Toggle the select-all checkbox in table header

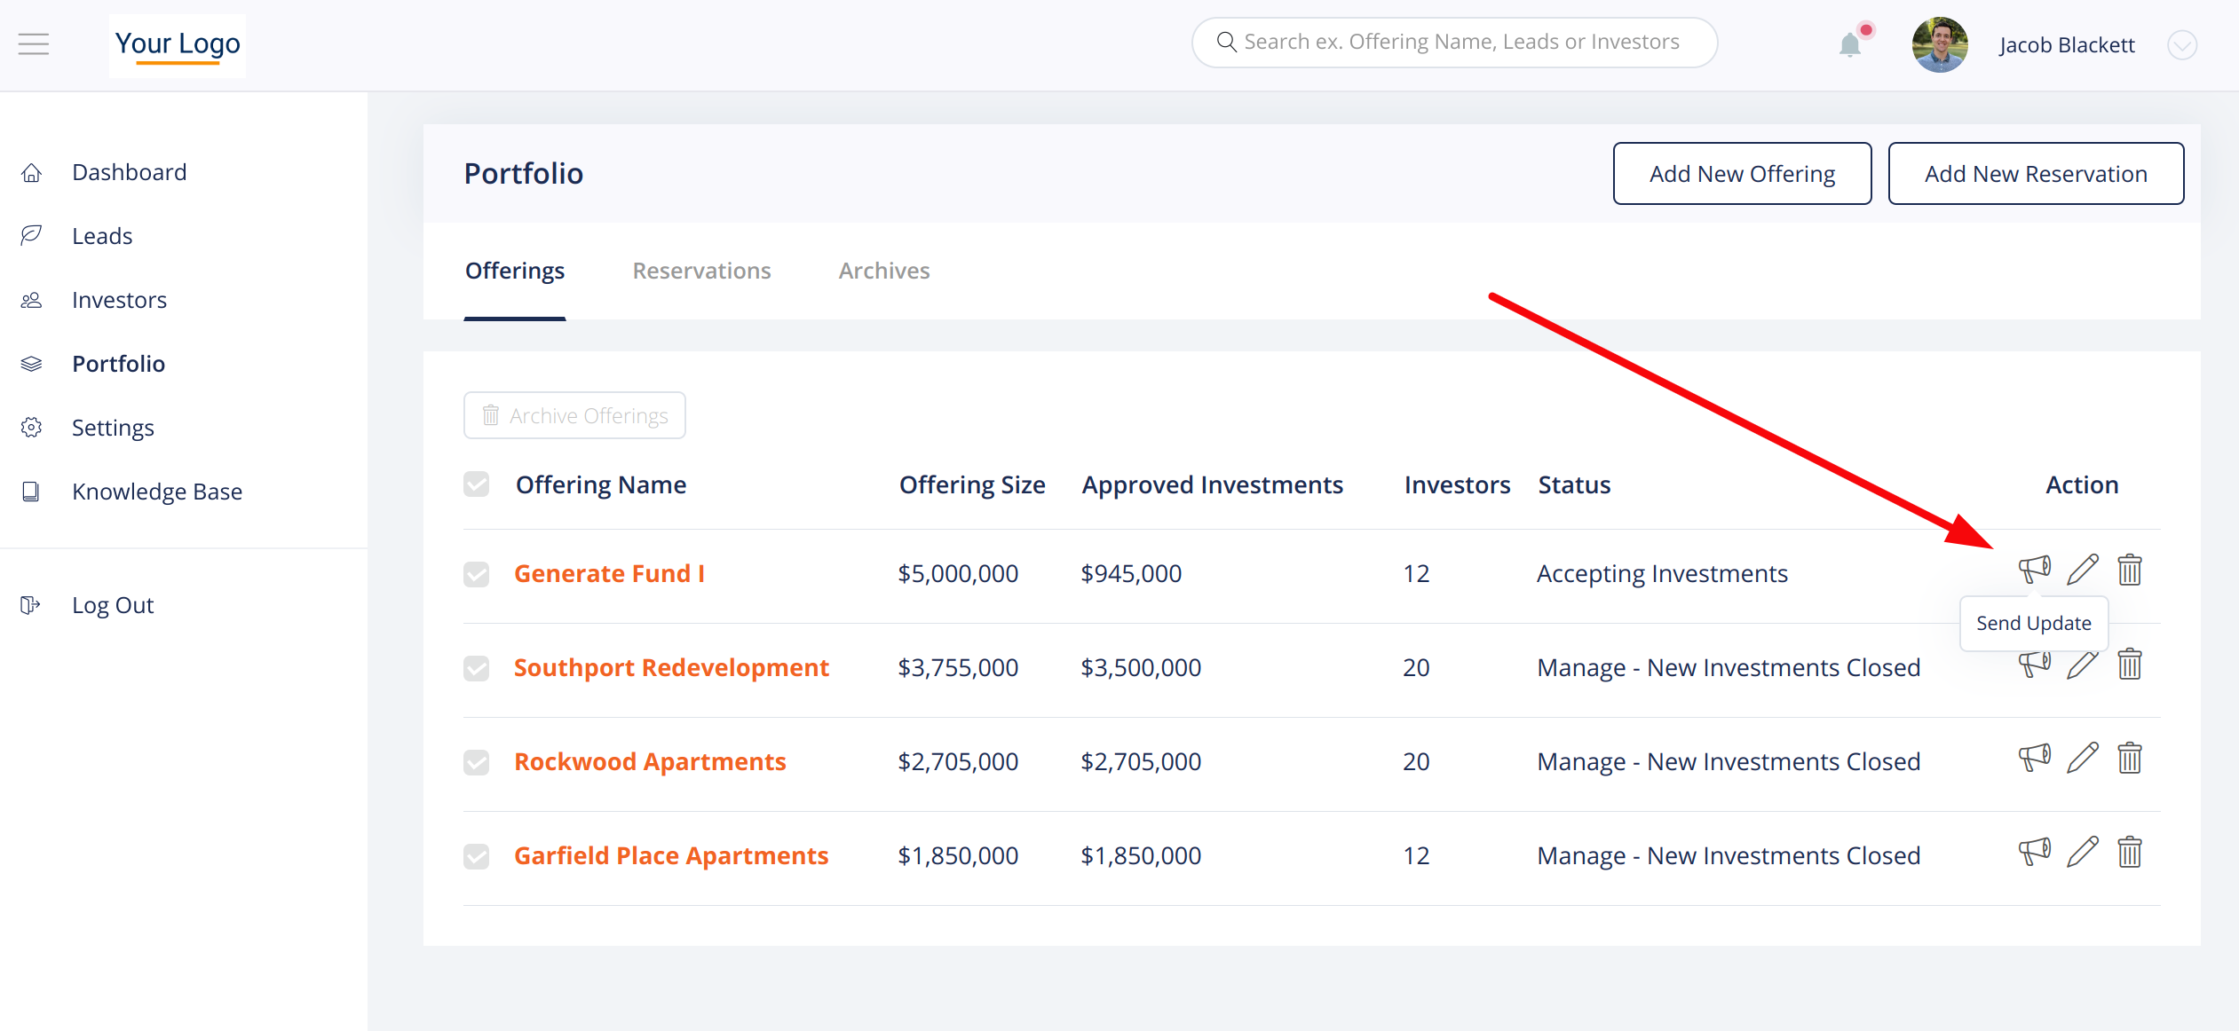pyautogui.click(x=477, y=484)
